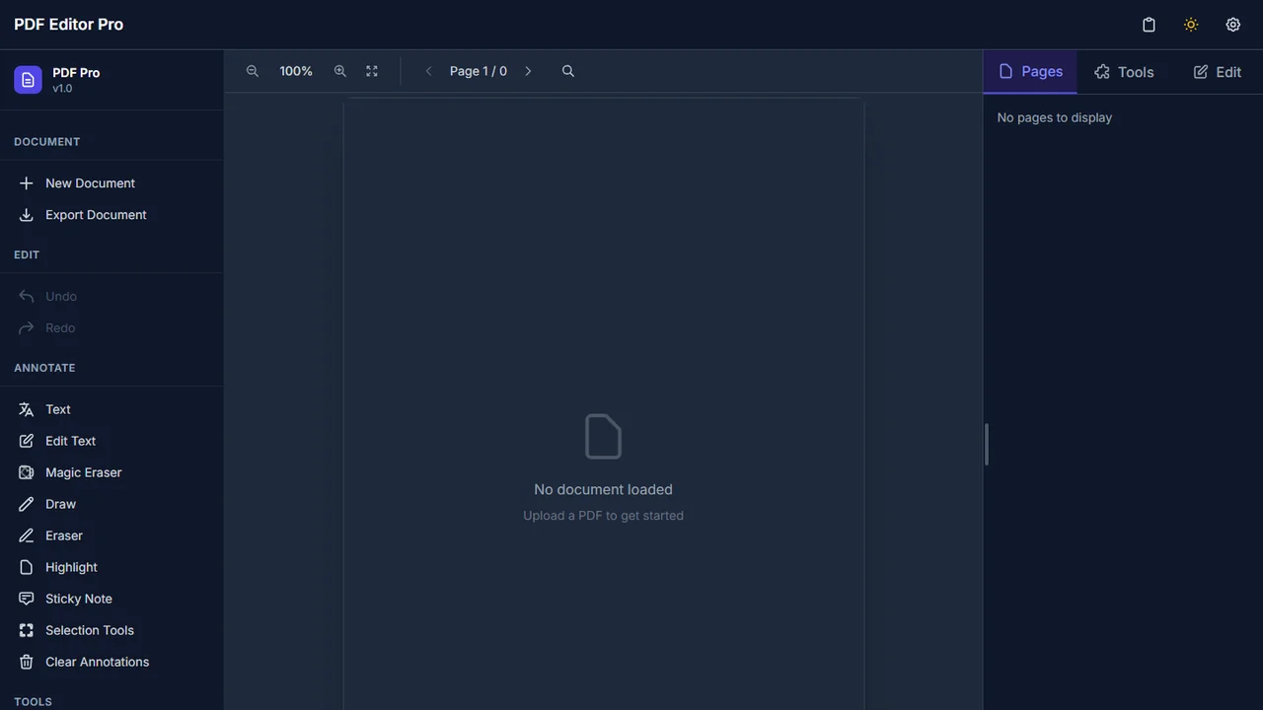This screenshot has width=1263, height=710.
Task: Click the right panel resize handle
Action: (986, 445)
